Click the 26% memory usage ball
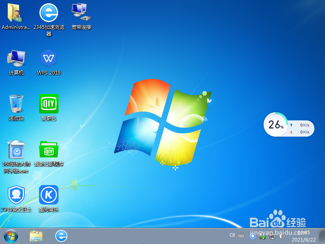The width and height of the screenshot is (325, 244). click(276, 124)
